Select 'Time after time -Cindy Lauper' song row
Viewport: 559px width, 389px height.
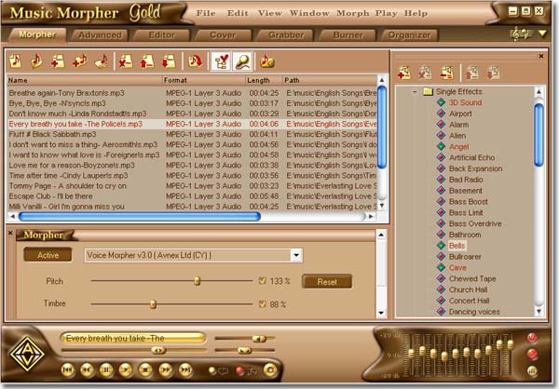tap(192, 176)
